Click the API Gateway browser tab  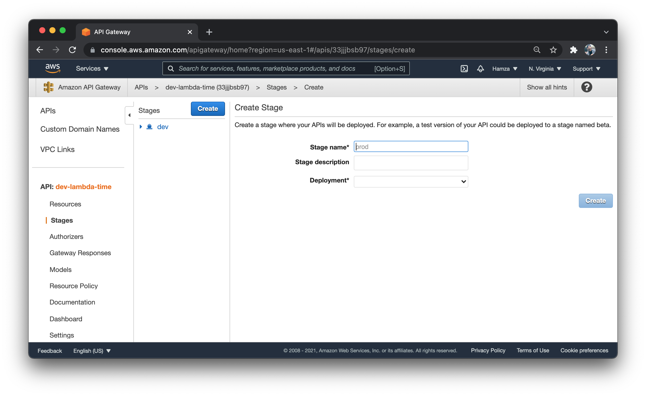point(137,32)
